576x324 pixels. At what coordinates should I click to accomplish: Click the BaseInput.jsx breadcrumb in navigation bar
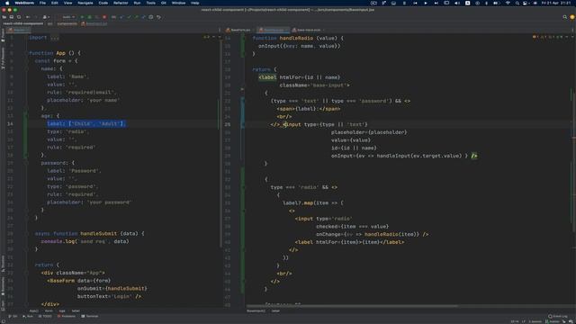(x=94, y=23)
